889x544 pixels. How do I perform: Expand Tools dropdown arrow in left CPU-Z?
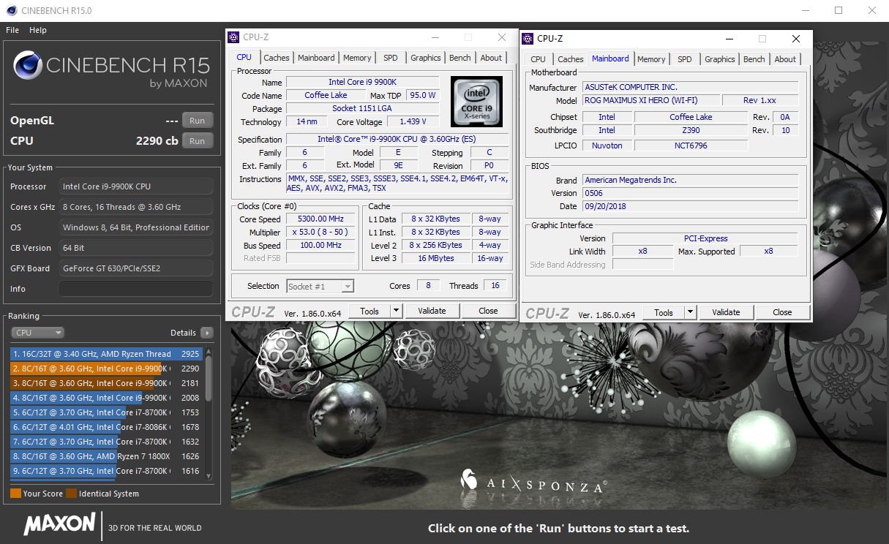tap(396, 311)
